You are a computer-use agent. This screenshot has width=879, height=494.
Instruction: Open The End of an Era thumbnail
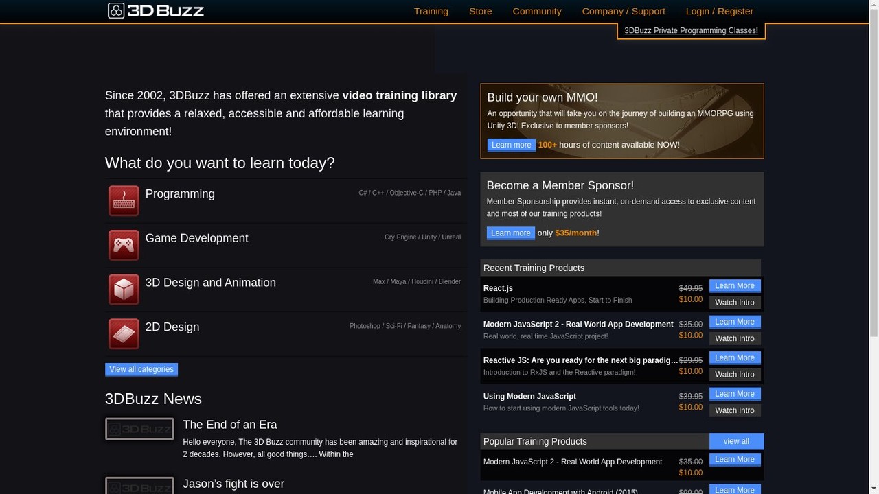pyautogui.click(x=139, y=429)
